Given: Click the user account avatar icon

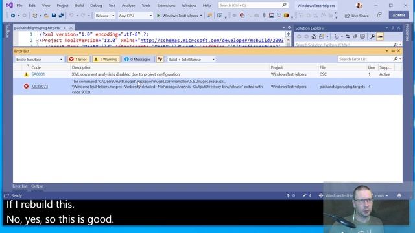Looking at the screenshot, I should point(359,5).
